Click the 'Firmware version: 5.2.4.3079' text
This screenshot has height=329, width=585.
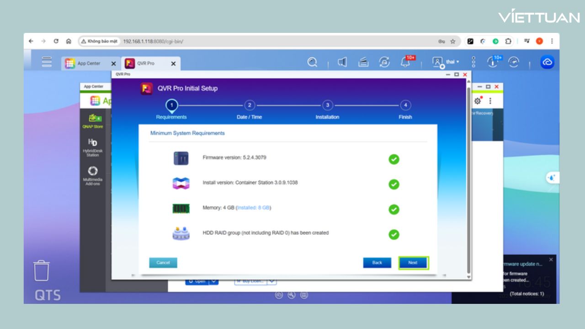(234, 158)
